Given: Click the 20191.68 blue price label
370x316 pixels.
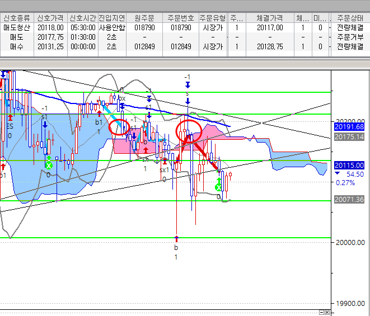Looking at the screenshot, I should (349, 127).
